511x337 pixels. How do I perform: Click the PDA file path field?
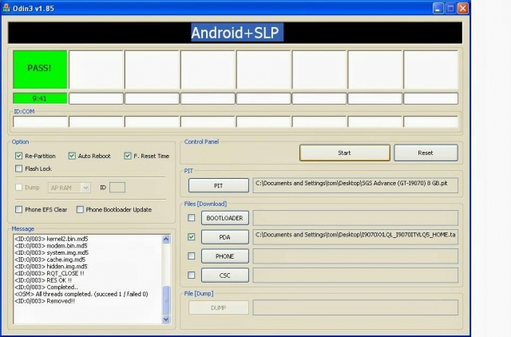(x=355, y=237)
